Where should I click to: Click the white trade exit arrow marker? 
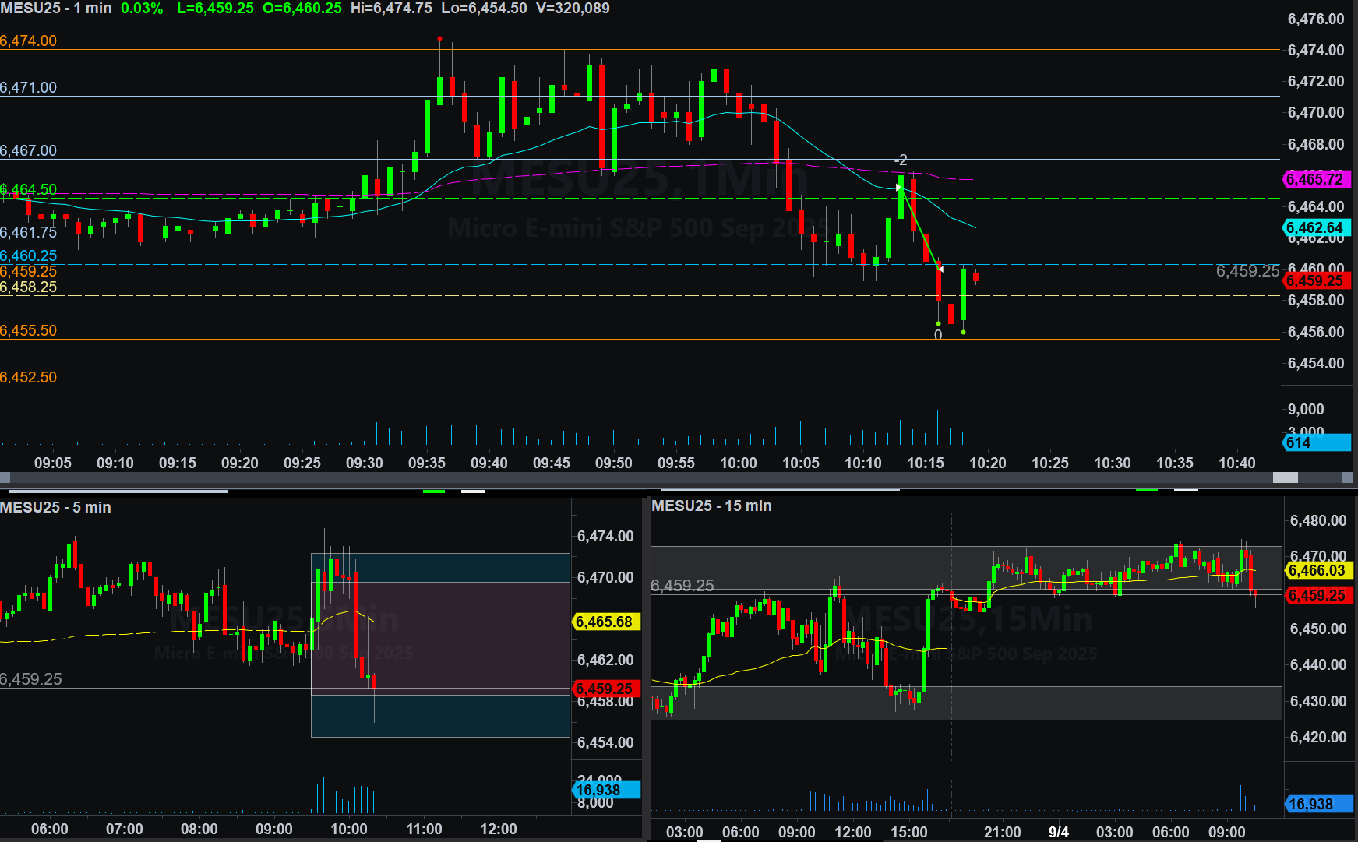tap(940, 269)
